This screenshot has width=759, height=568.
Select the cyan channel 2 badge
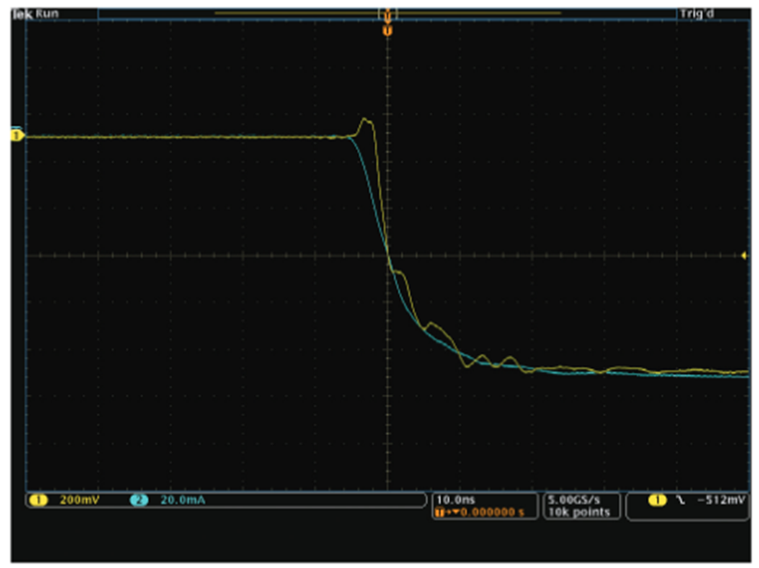139,500
